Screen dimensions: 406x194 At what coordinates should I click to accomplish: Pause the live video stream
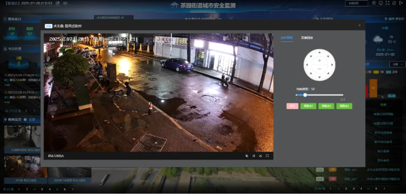pos(253,156)
